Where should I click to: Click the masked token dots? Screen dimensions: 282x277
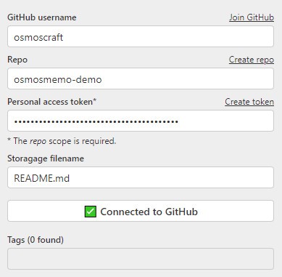coord(96,121)
